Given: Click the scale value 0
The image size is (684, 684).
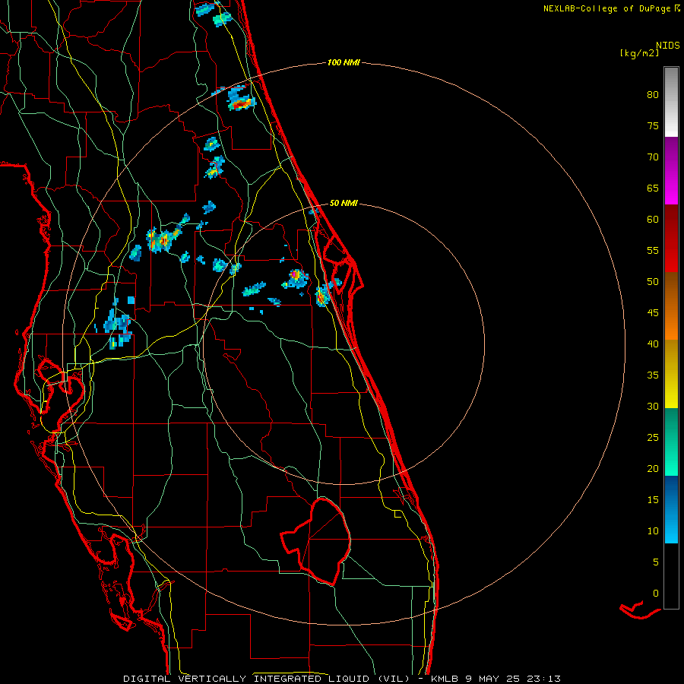Looking at the screenshot, I should (656, 594).
